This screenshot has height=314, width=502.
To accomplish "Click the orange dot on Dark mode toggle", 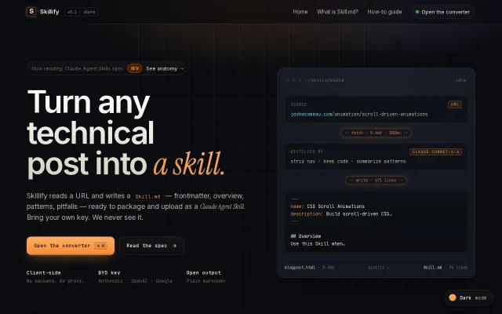I will 453,298.
